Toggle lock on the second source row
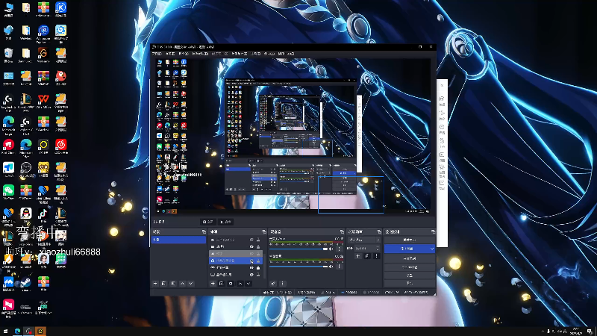This screenshot has width=597, height=336. 258,246
